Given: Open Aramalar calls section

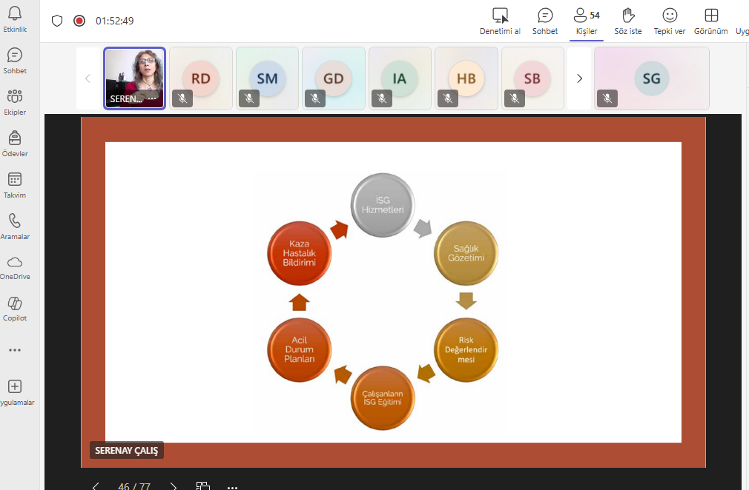Looking at the screenshot, I should [x=14, y=222].
